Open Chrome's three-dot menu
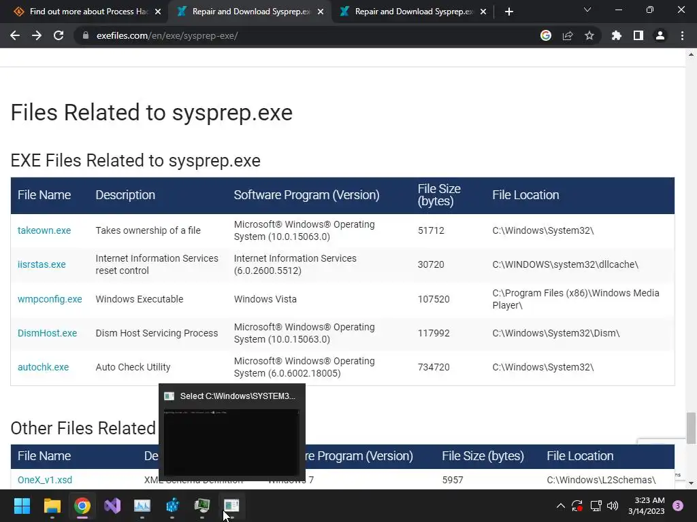697x522 pixels. (682, 35)
